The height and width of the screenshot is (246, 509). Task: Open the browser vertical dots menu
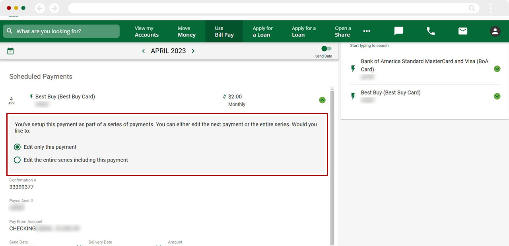[x=491, y=8]
